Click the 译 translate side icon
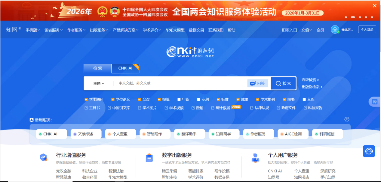The image size is (381, 182). tap(375, 102)
